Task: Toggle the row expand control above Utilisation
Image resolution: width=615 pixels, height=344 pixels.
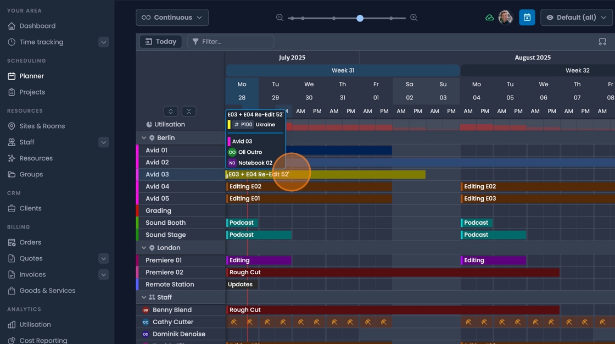Action: coord(170,111)
